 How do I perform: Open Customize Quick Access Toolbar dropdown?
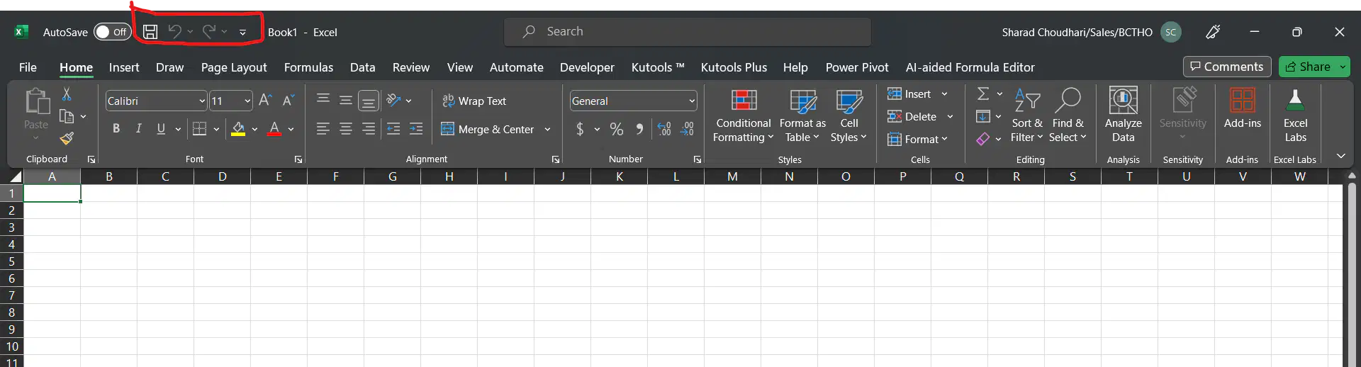pos(242,32)
